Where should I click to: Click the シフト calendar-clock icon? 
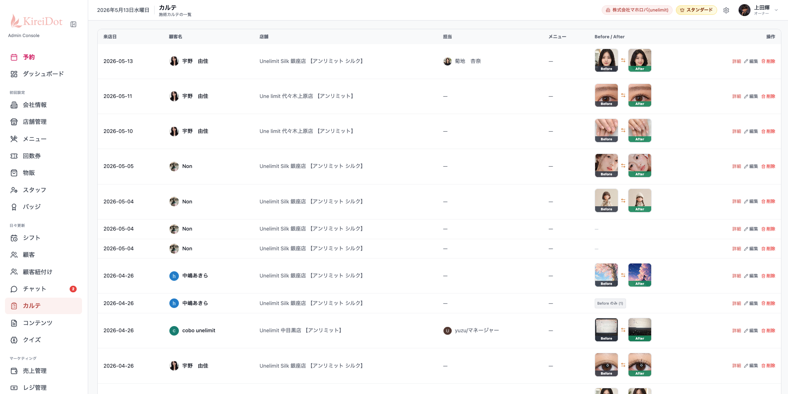click(x=14, y=238)
